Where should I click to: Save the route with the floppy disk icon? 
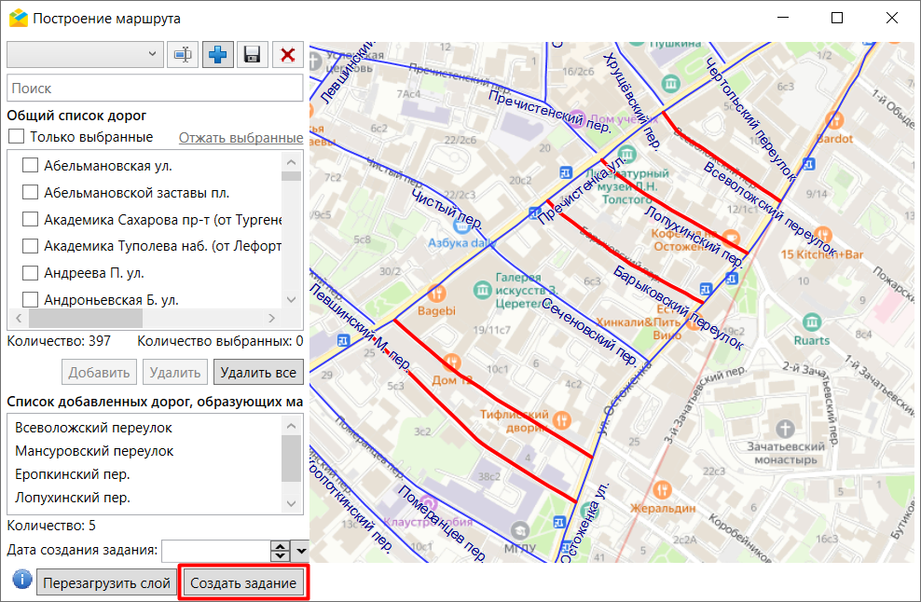coord(252,55)
